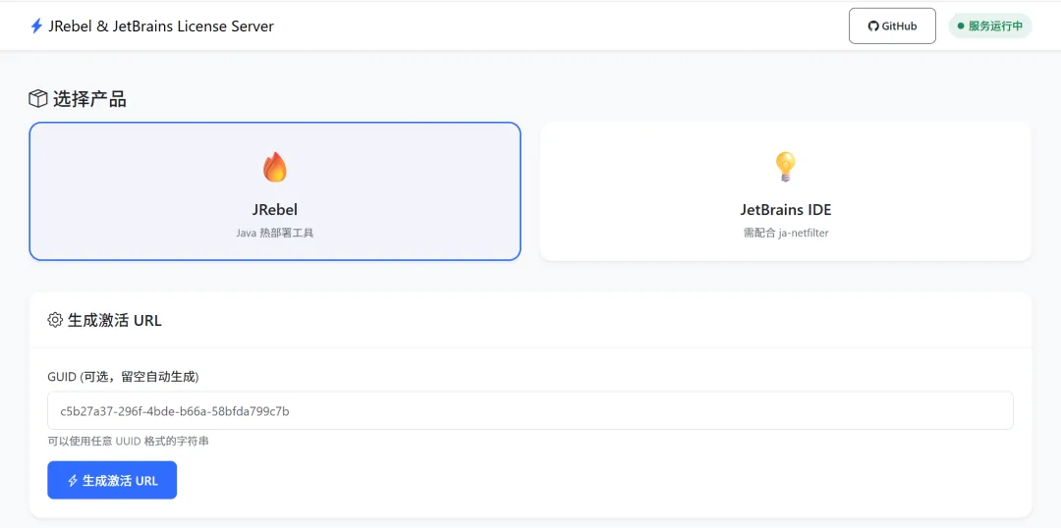
Task: Click the "Java 热部署工具" card subtitle
Action: click(x=275, y=234)
